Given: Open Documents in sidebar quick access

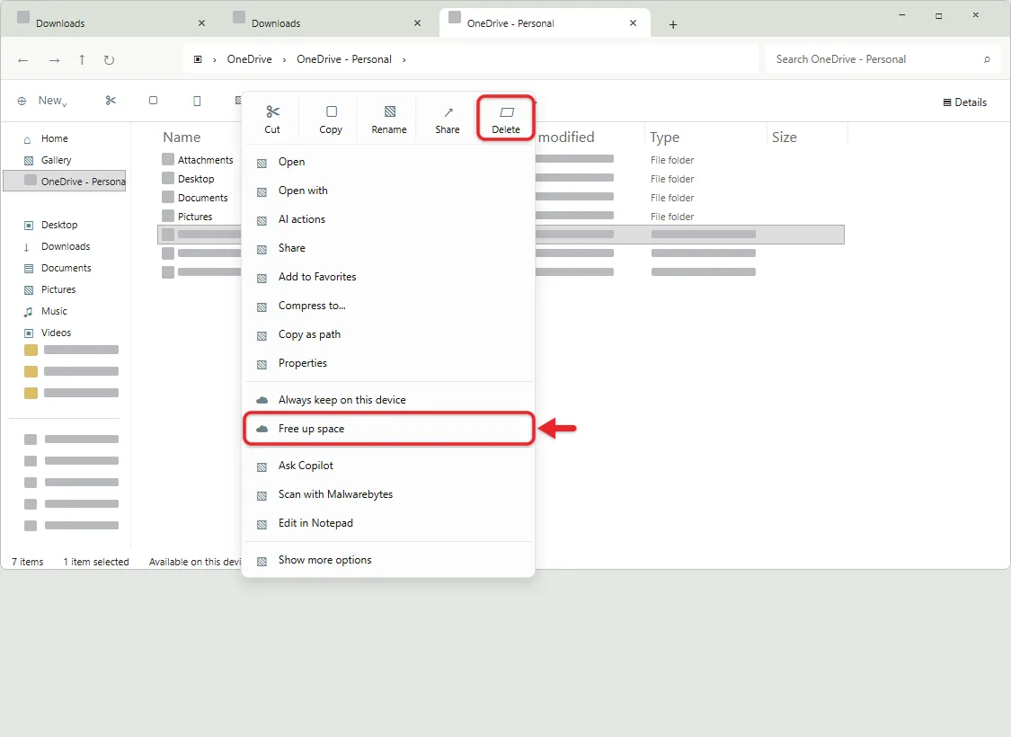Looking at the screenshot, I should tap(66, 268).
